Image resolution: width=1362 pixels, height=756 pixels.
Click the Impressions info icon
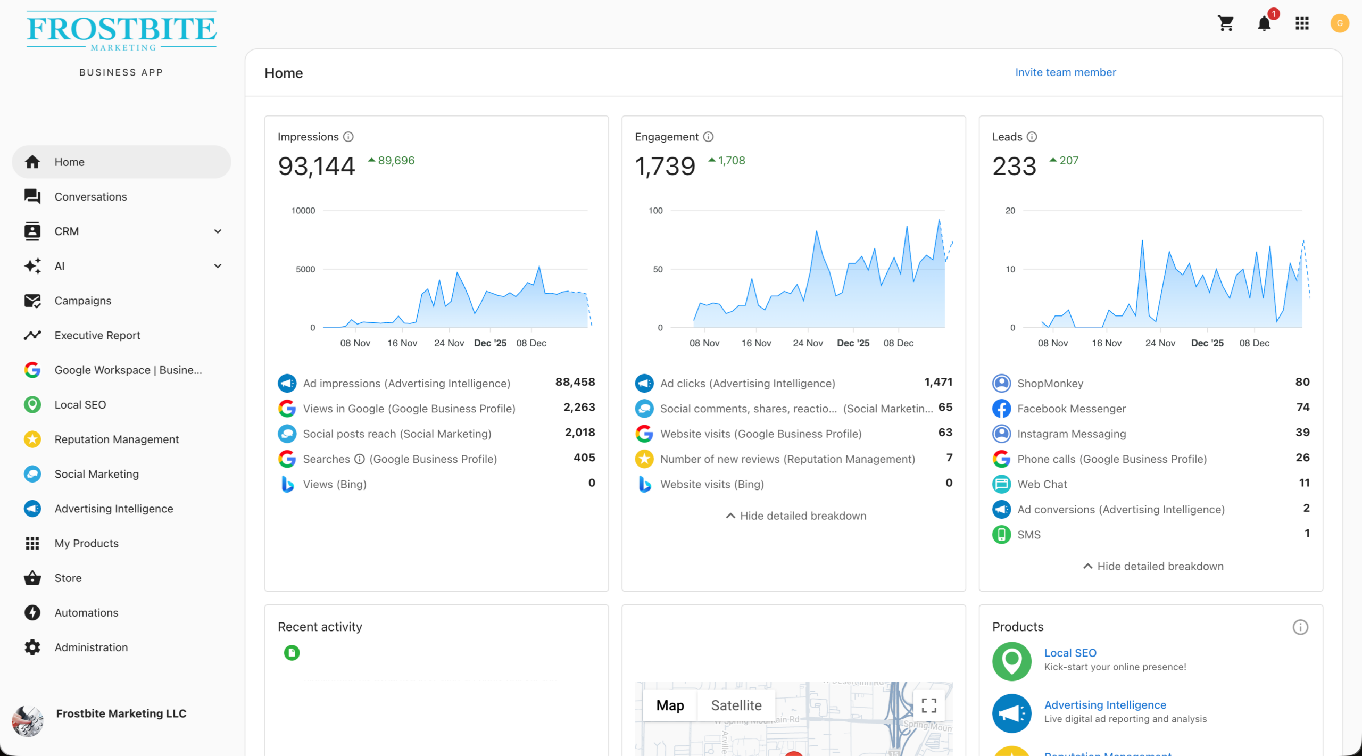point(348,137)
